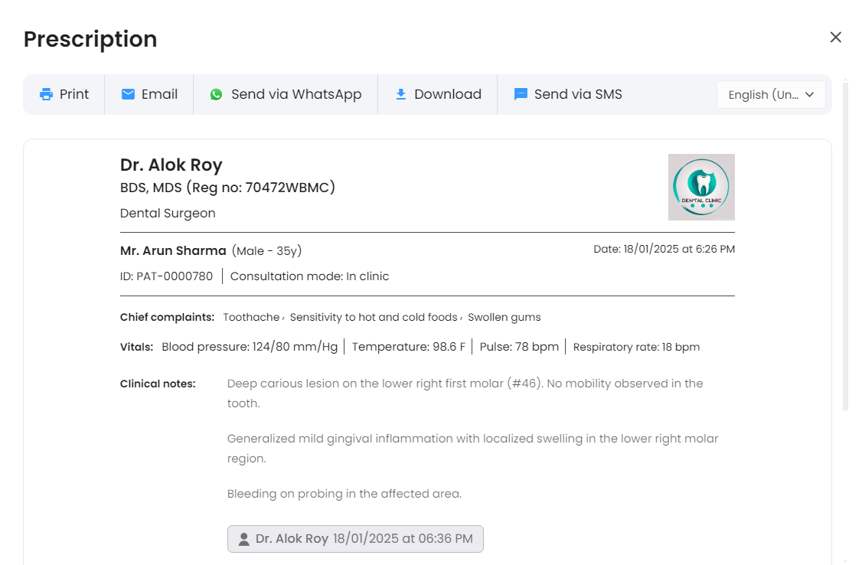Click the person icon in signature badge
The height and width of the screenshot is (565, 862).
click(x=243, y=539)
